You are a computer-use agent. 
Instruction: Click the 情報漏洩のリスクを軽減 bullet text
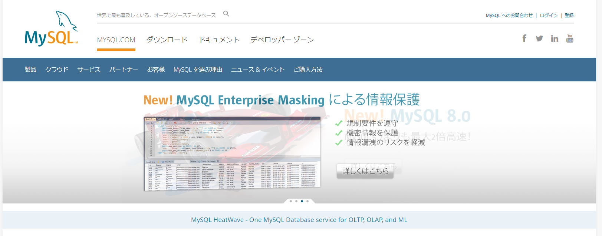(386, 142)
